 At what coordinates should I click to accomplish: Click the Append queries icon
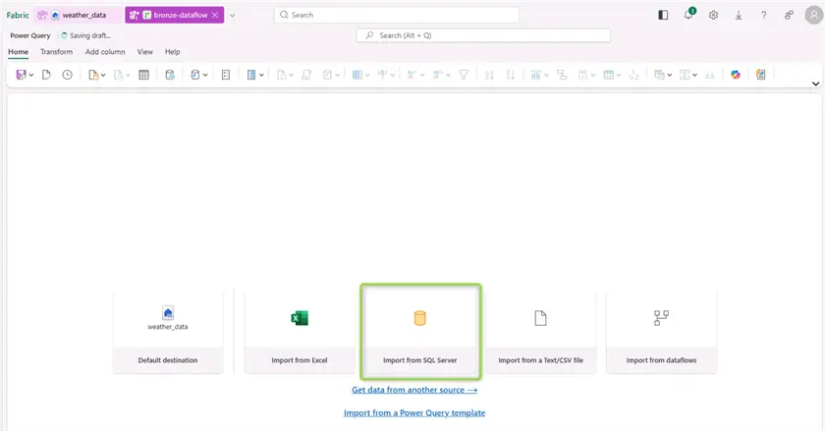coord(685,75)
